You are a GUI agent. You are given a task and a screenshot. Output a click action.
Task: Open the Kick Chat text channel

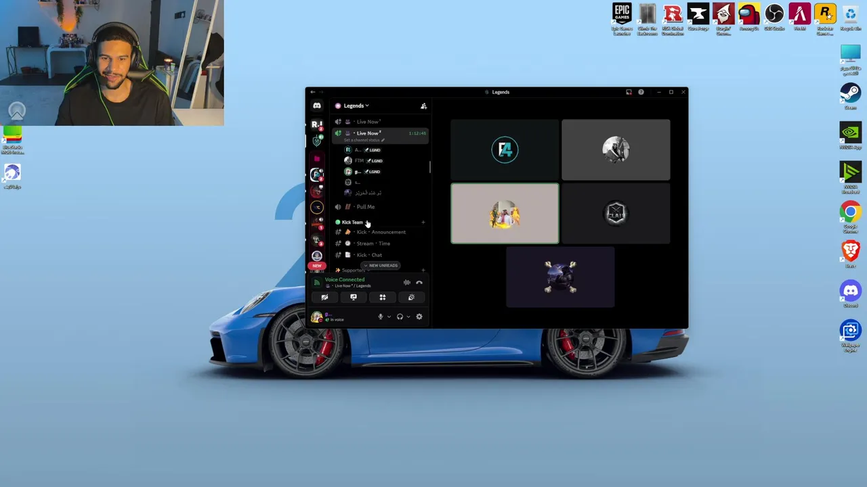pyautogui.click(x=381, y=255)
